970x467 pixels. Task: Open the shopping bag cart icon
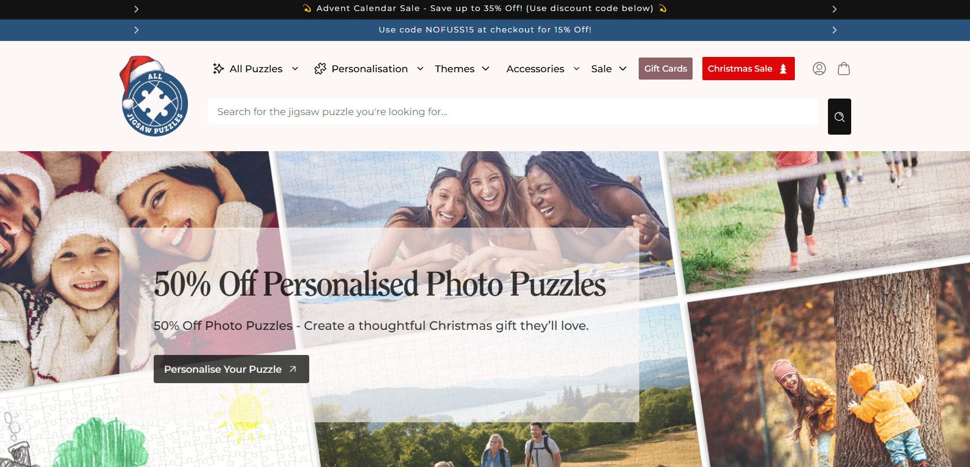844,69
